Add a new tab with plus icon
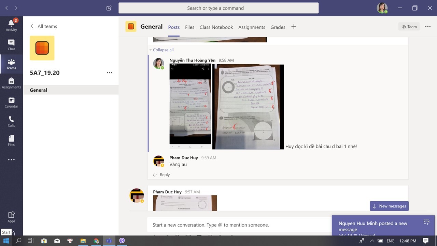Image resolution: width=437 pixels, height=246 pixels. [294, 27]
